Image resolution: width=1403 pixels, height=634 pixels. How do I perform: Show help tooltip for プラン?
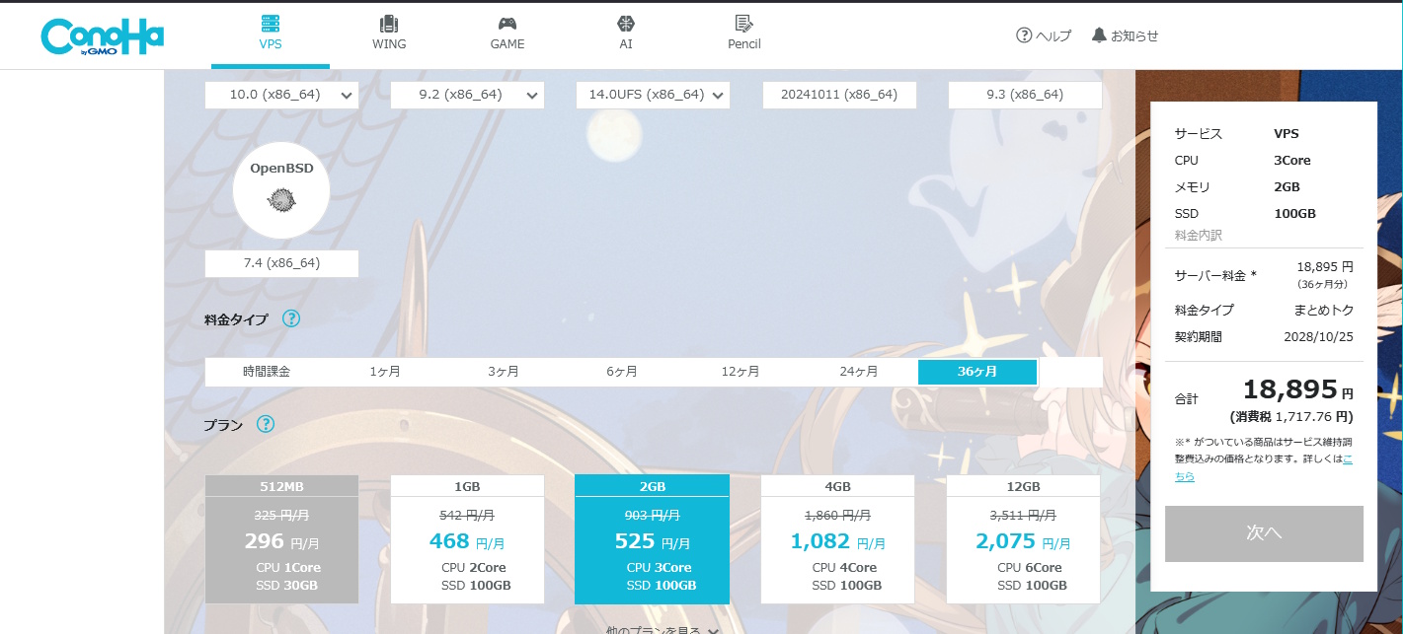coord(266,424)
